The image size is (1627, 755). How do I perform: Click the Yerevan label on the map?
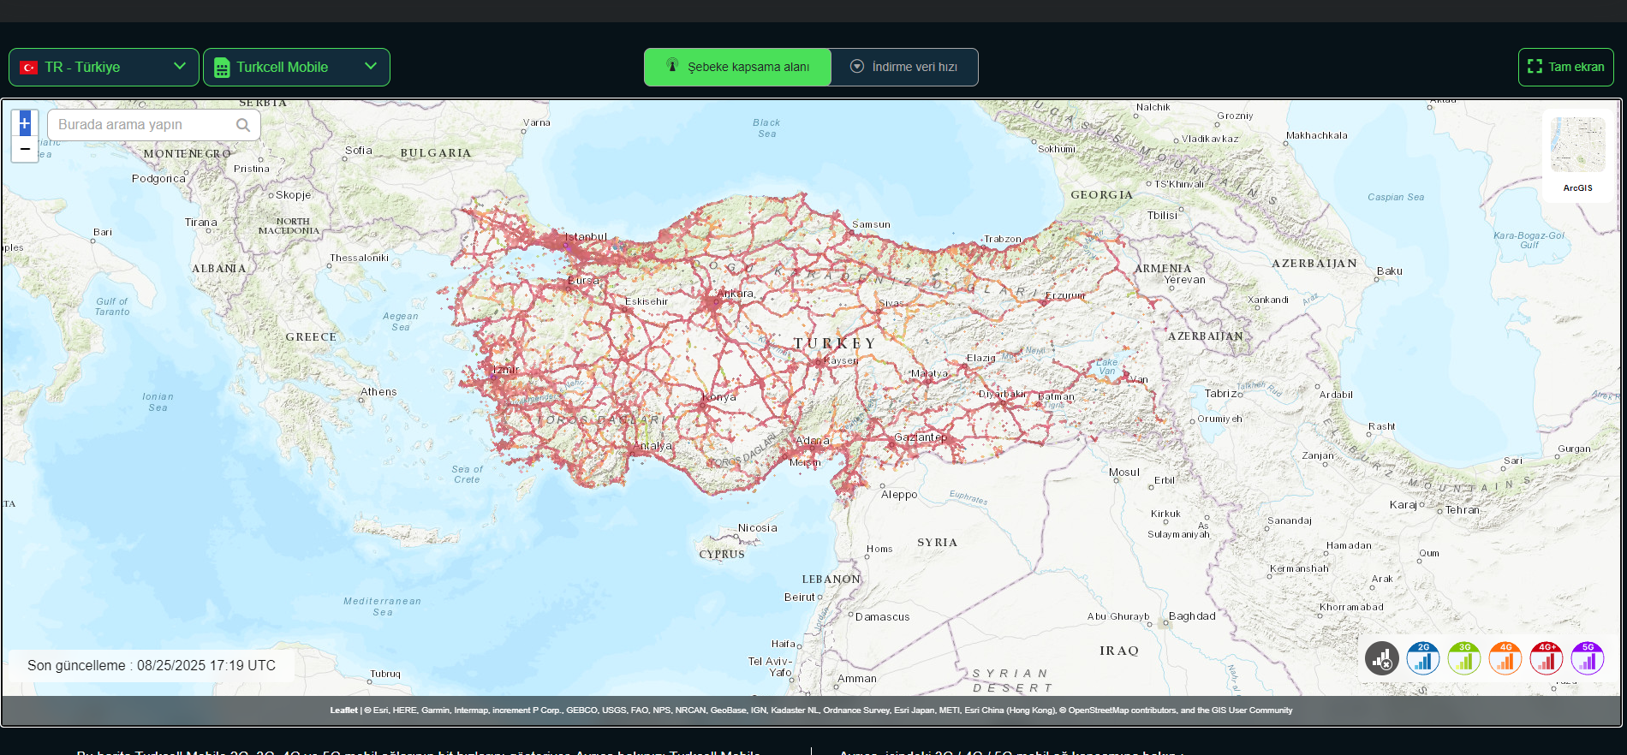1184,280
